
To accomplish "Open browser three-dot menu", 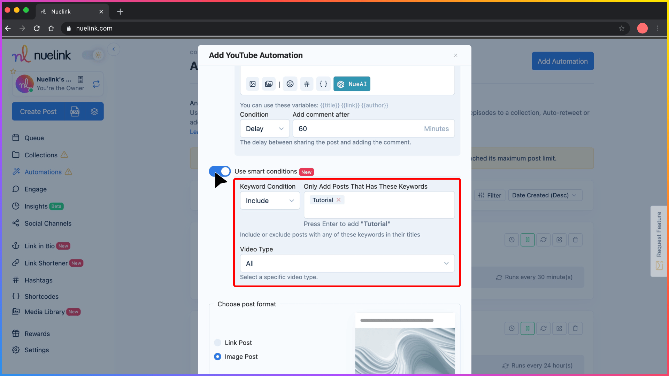I will point(658,28).
